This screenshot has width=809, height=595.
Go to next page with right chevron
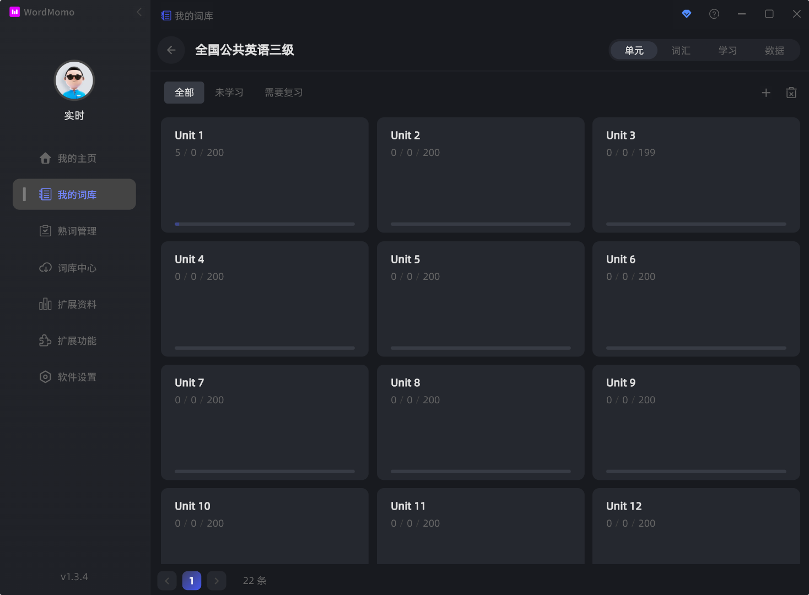[x=217, y=581]
